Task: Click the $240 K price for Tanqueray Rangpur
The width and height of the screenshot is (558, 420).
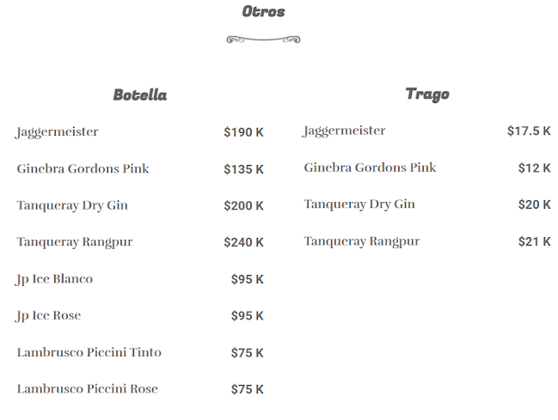Action: [243, 242]
